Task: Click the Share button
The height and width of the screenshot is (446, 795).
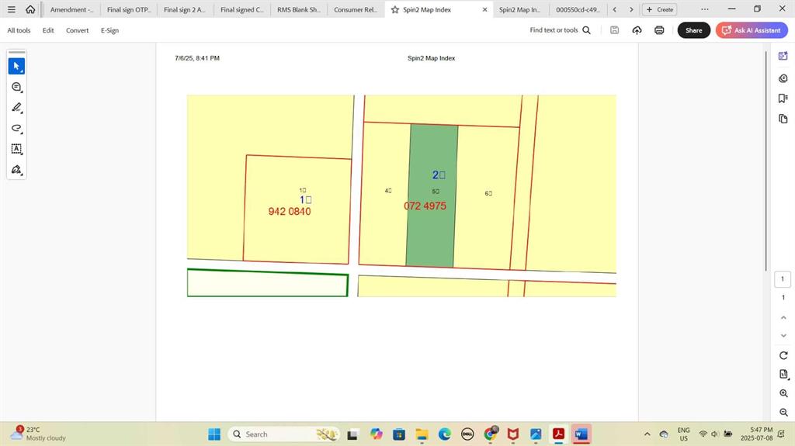Action: [x=693, y=30]
